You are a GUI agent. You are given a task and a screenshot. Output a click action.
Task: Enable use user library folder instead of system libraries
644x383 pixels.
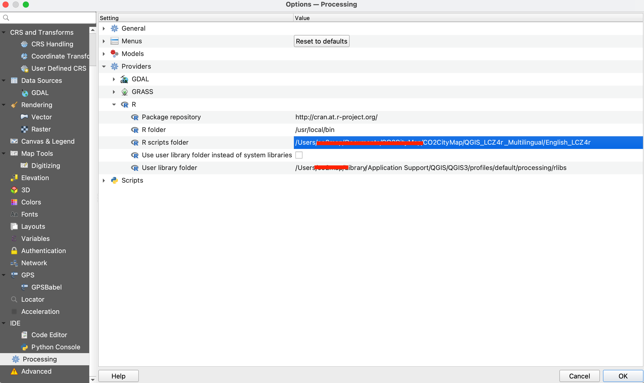[x=299, y=155]
